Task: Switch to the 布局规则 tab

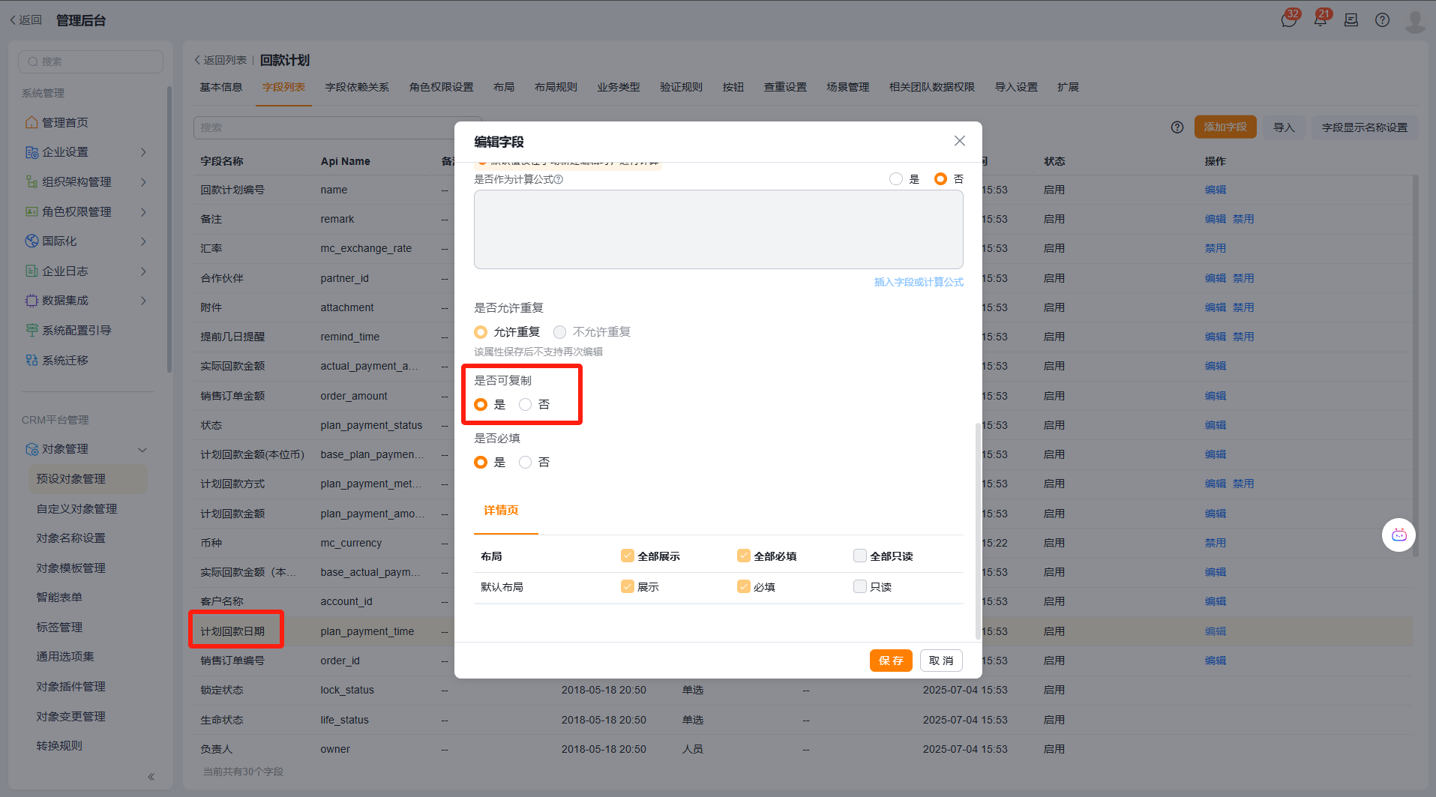Action: point(556,87)
